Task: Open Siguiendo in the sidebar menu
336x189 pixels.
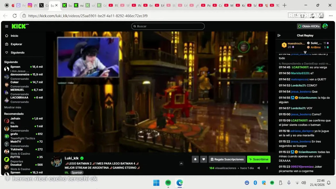Action: (18, 52)
